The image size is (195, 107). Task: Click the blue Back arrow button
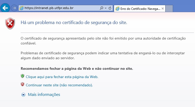pos(5,8)
